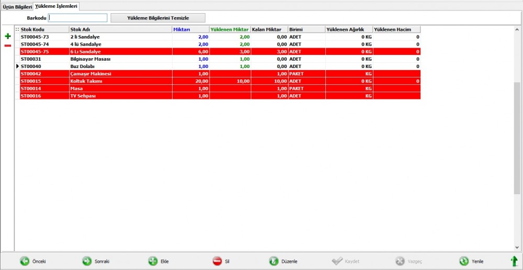
Task: Click the red minus remove-row icon
Action: tap(8, 46)
